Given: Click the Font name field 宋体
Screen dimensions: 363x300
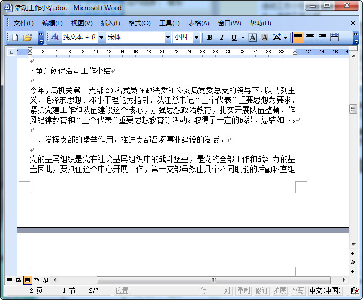Looking at the screenshot, I should [135, 37].
